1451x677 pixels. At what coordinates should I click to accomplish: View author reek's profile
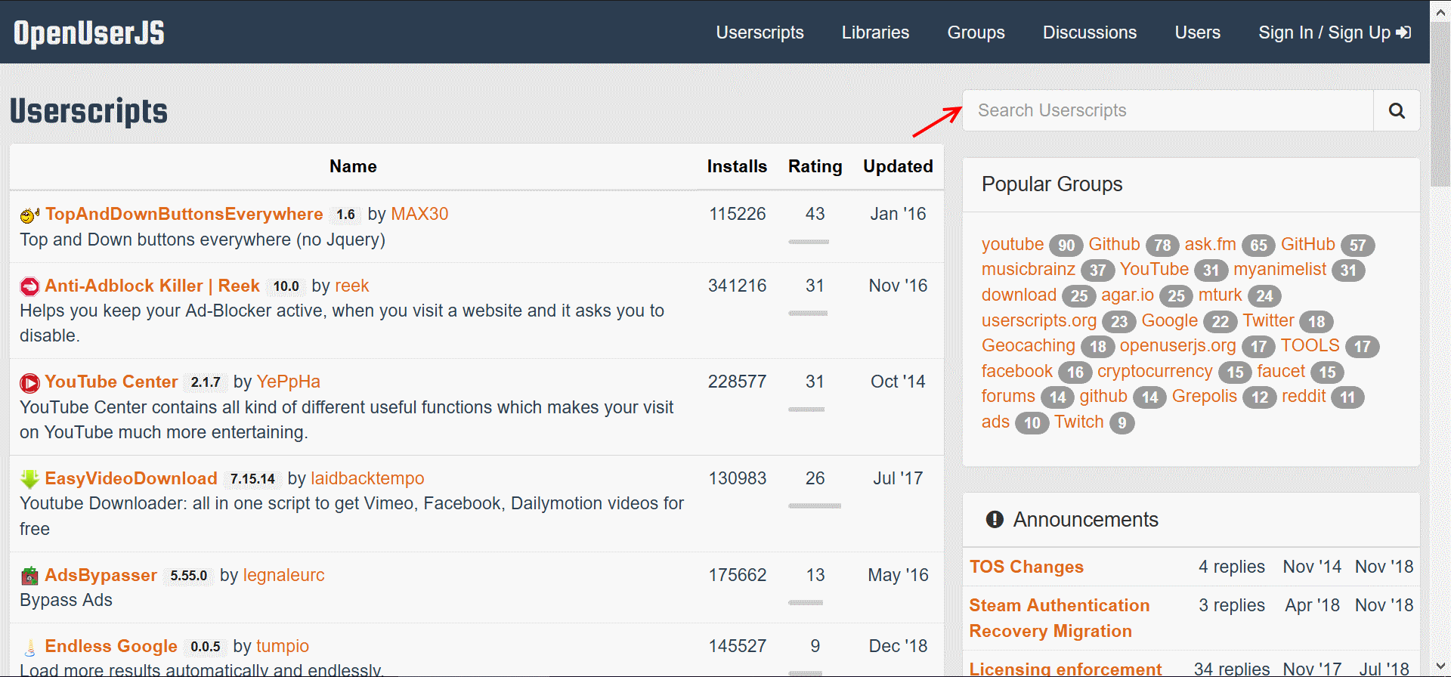tap(352, 286)
